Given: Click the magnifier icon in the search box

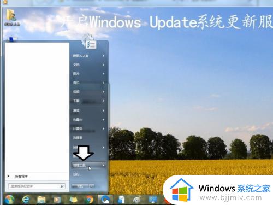Looking at the screenshot, I should pos(62,186).
